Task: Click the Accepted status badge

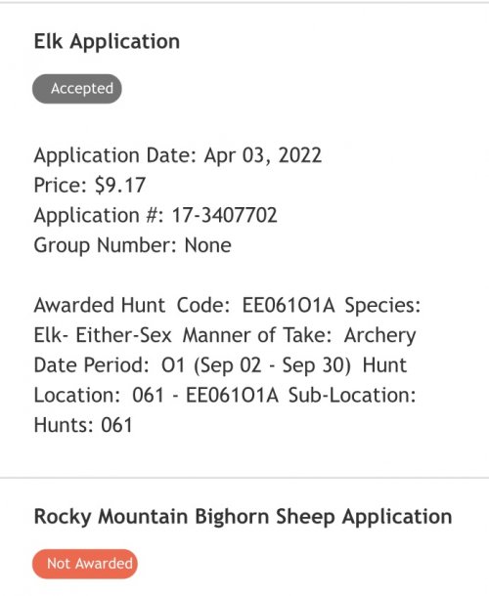Action: [x=77, y=89]
